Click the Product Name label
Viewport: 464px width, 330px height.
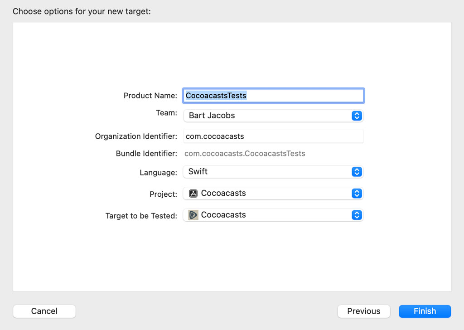[150, 96]
